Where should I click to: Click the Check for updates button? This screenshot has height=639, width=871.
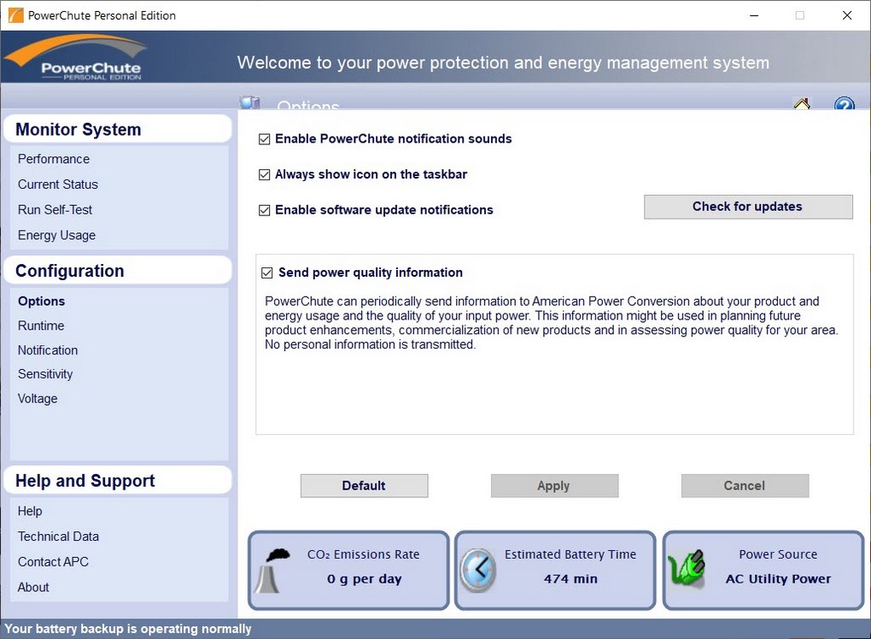[x=748, y=207]
